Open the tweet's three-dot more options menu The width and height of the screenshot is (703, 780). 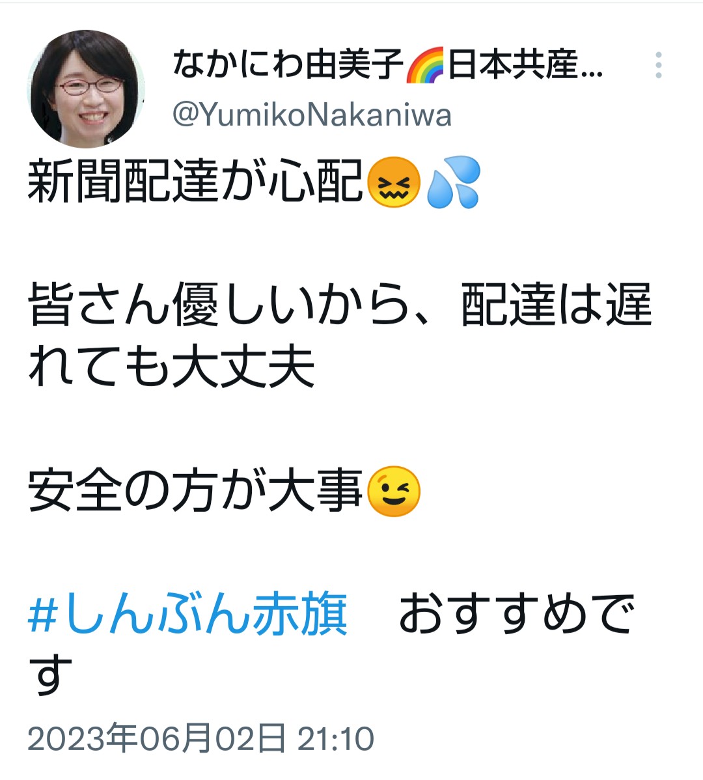pos(658,65)
